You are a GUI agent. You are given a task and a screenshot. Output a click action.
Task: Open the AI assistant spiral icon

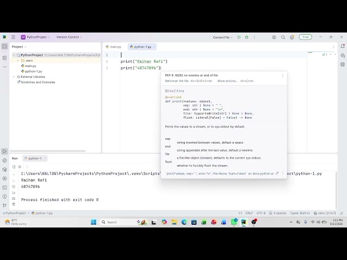[x=274, y=37]
